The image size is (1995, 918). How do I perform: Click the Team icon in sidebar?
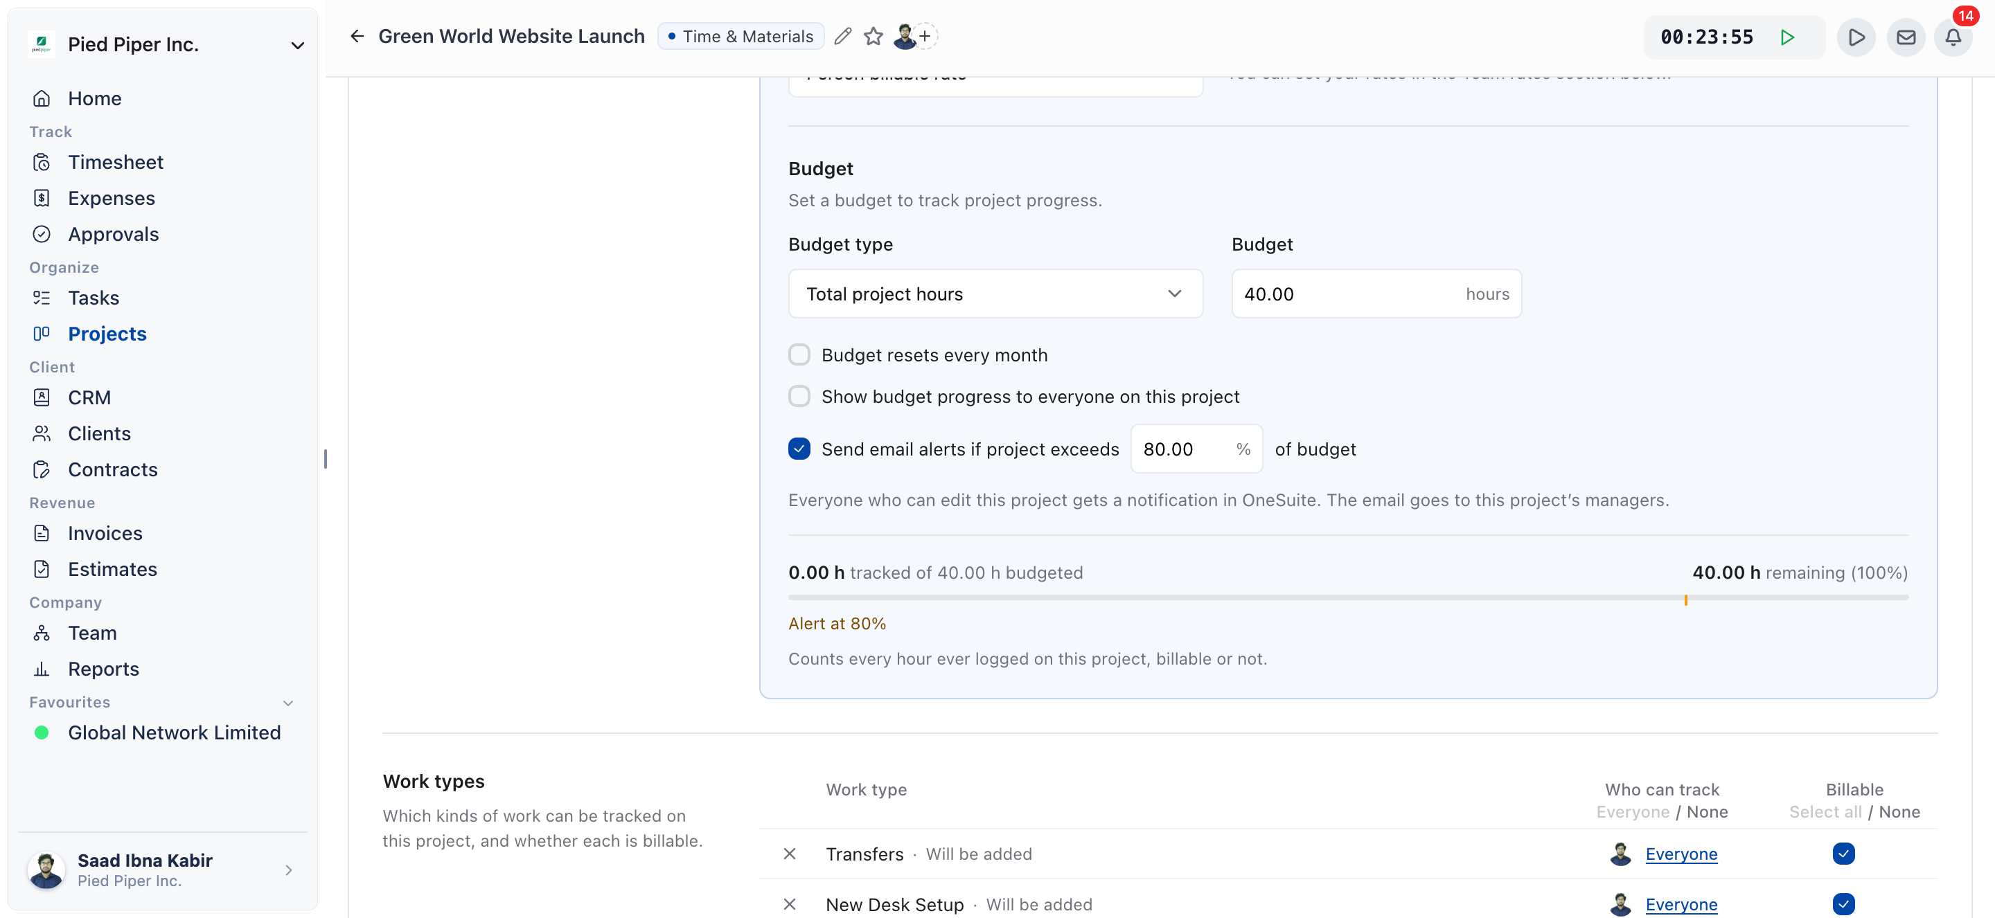coord(41,633)
